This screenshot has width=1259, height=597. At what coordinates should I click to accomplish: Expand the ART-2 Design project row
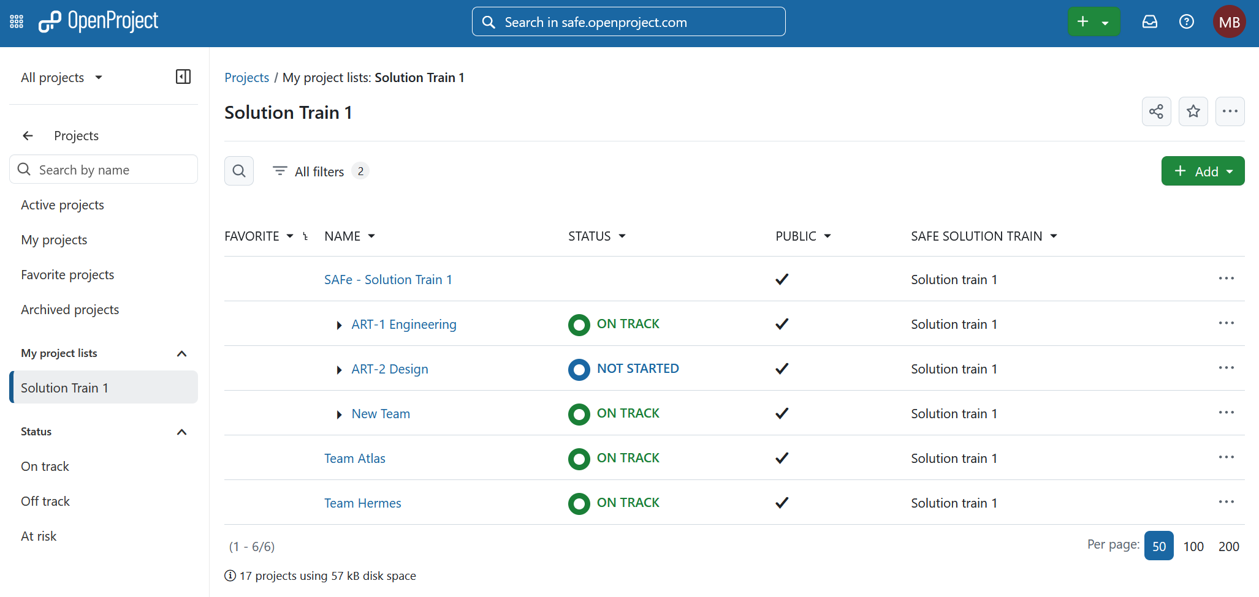click(339, 370)
